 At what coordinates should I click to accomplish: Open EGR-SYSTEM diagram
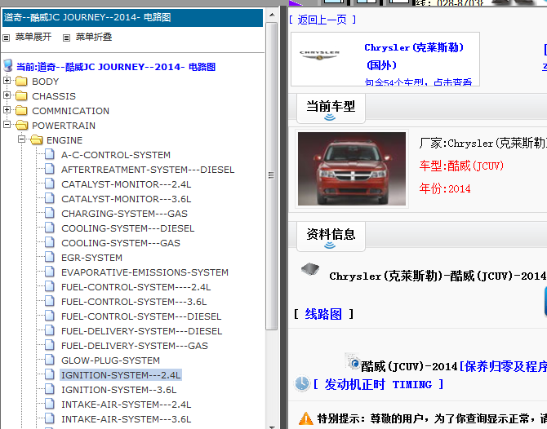[x=91, y=258]
